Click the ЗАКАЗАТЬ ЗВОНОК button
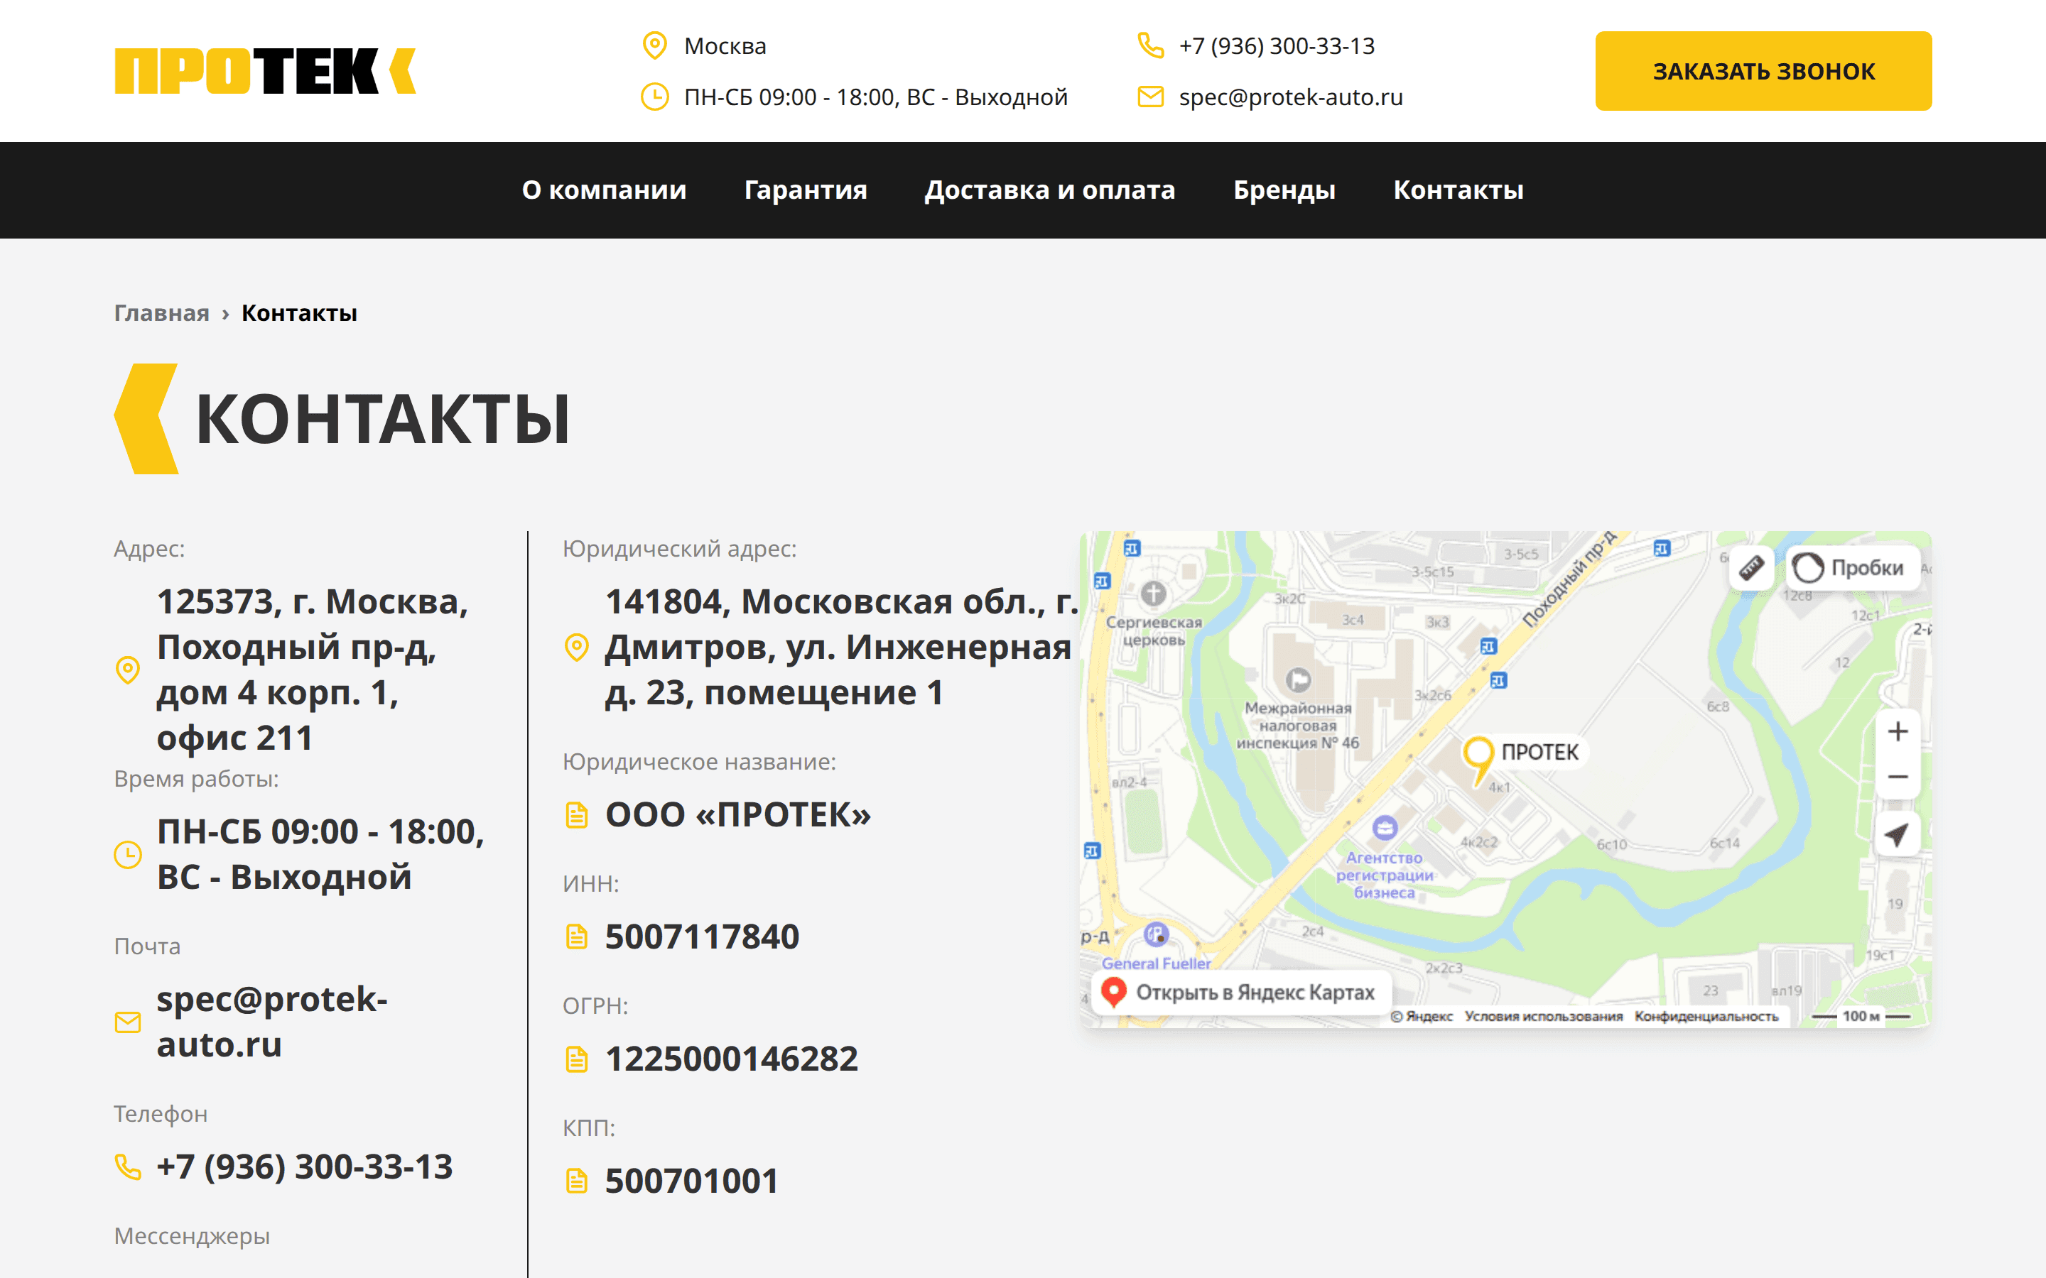This screenshot has height=1278, width=2046. tap(1764, 71)
